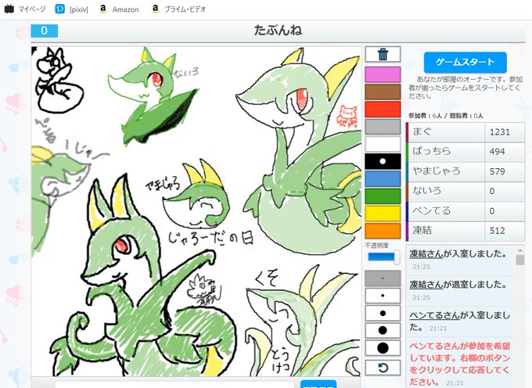Click the chat scrollbar up arrow
This screenshot has width=532, height=388.
519,250
